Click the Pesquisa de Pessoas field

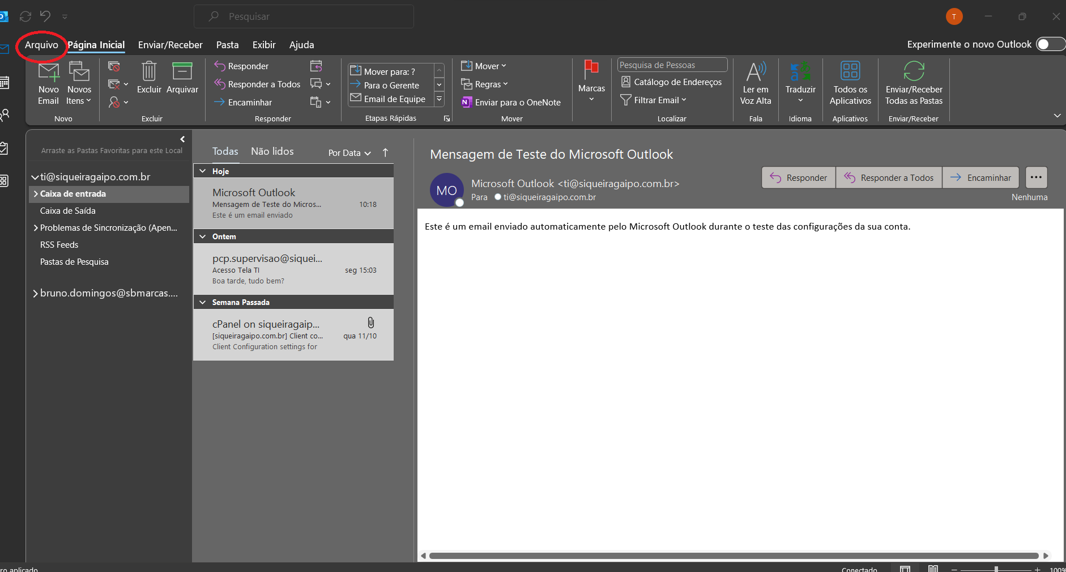pyautogui.click(x=672, y=65)
